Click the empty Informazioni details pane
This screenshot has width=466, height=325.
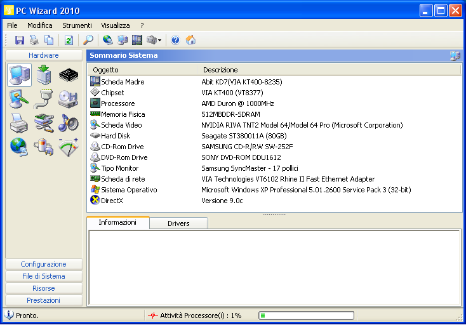click(275, 268)
